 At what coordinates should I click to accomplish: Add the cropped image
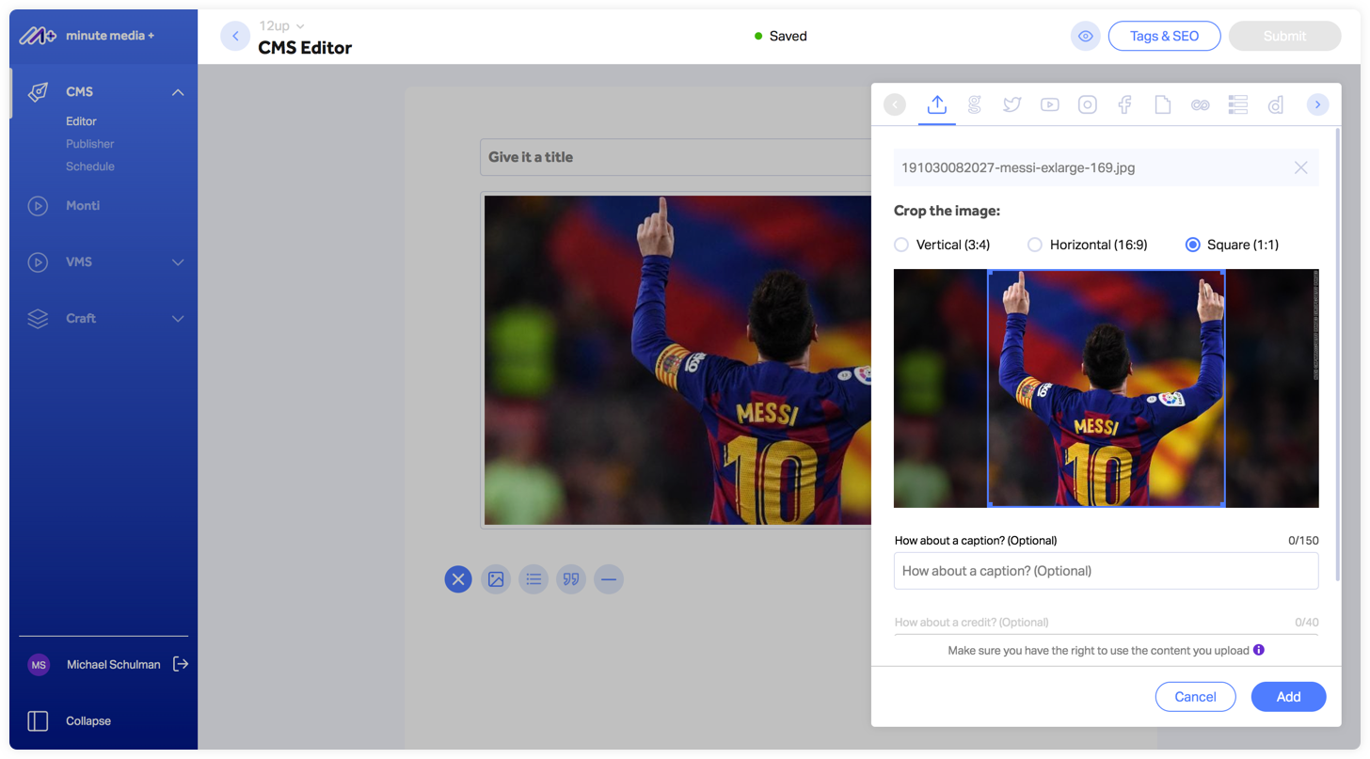1288,697
